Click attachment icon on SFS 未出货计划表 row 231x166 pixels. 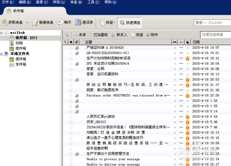(77, 64)
